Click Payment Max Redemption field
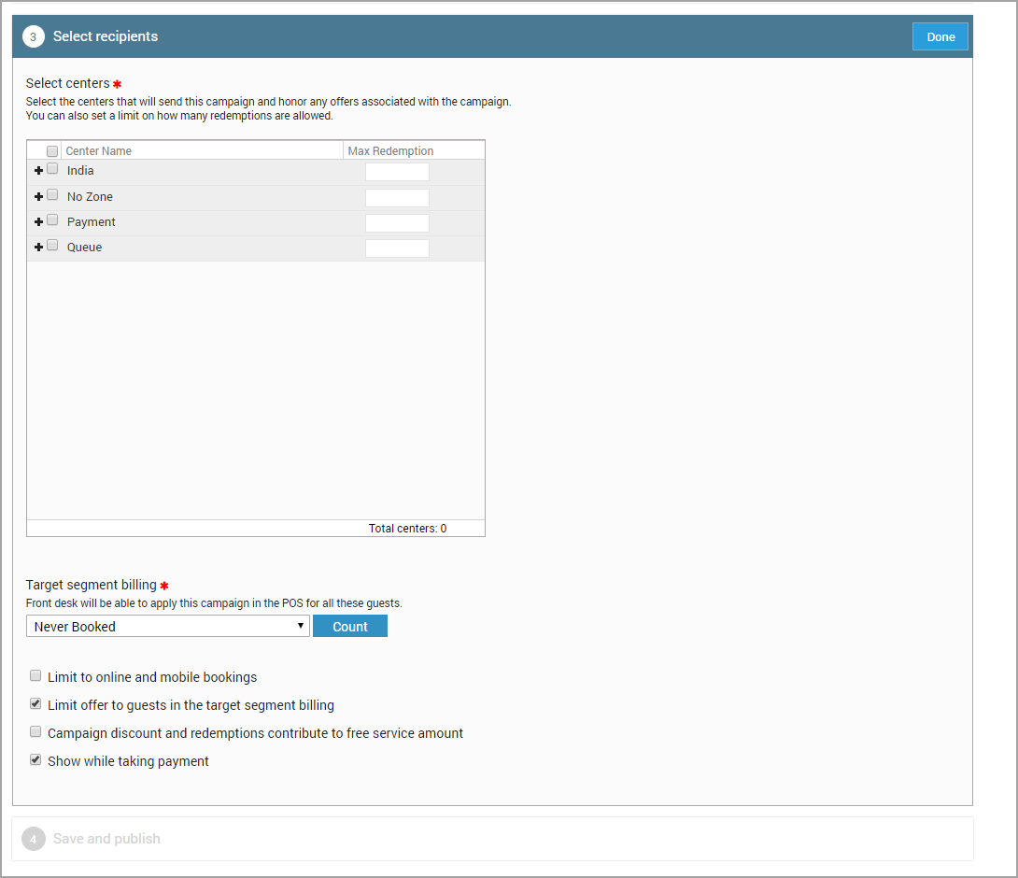 coord(397,223)
